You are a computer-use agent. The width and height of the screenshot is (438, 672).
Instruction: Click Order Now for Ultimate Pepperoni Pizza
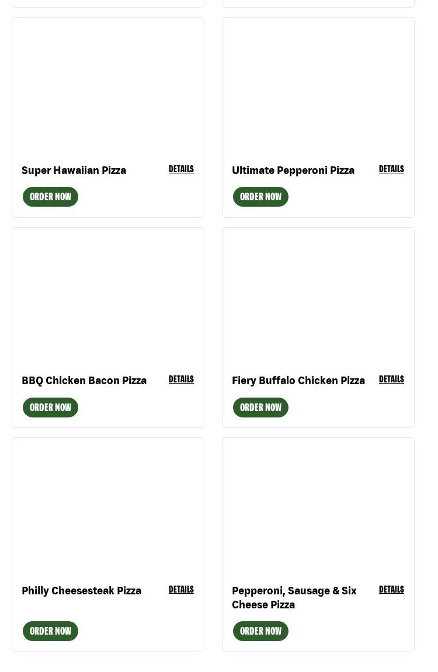click(260, 197)
